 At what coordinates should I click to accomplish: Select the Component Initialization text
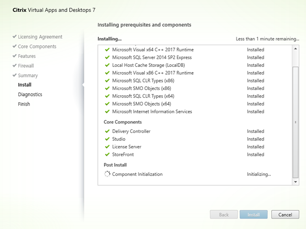click(137, 174)
